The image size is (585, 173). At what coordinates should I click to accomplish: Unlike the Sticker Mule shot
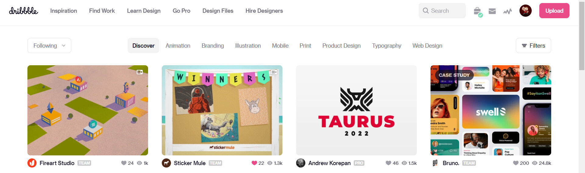[x=254, y=163]
